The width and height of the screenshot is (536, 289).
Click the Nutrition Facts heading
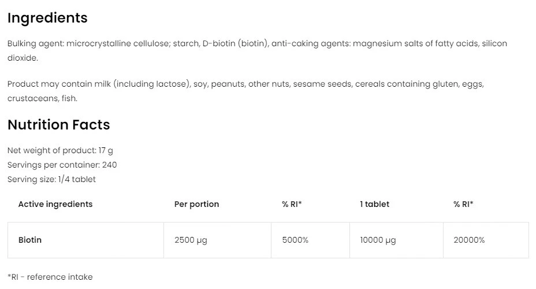tap(58, 124)
